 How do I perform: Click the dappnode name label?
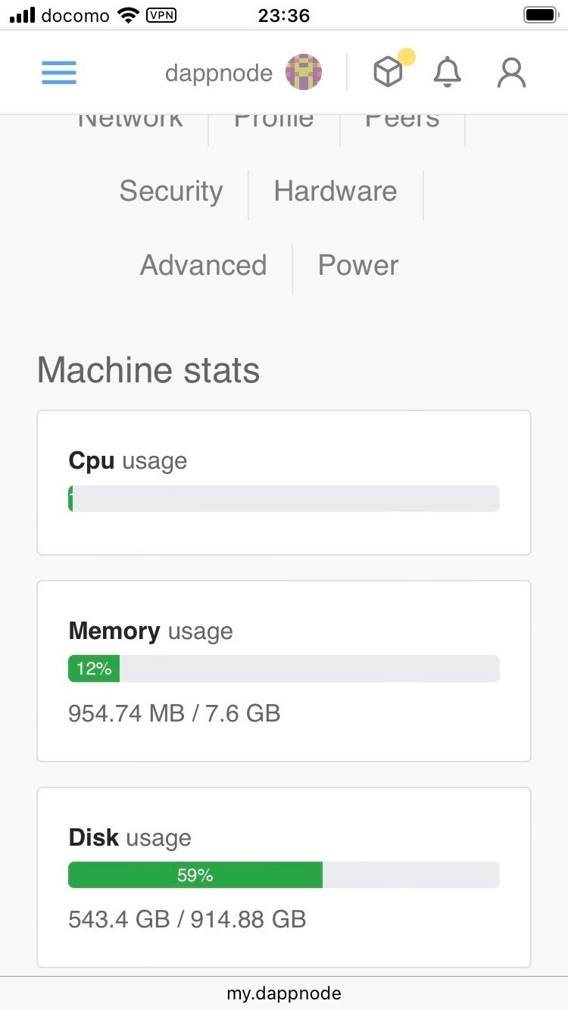(x=218, y=73)
